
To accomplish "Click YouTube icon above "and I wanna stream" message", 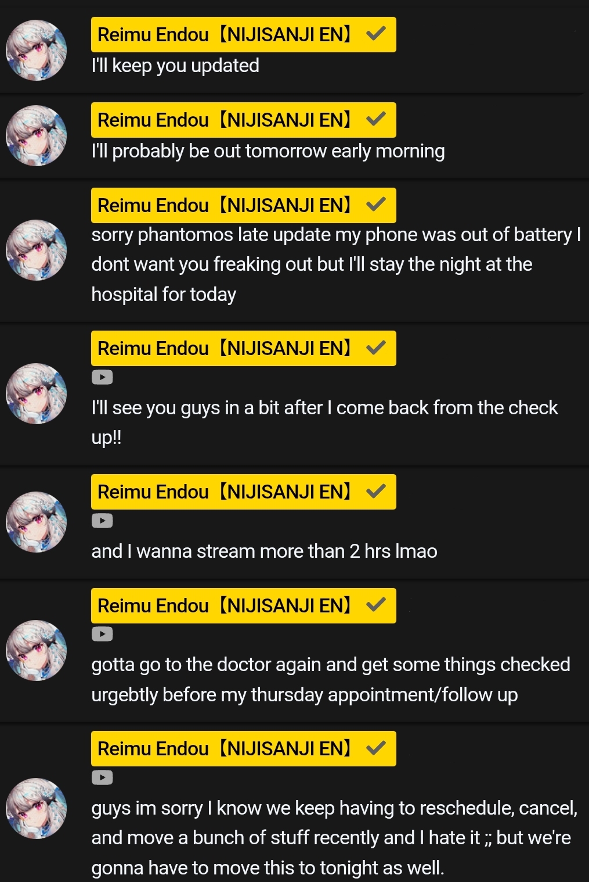I will [102, 521].
